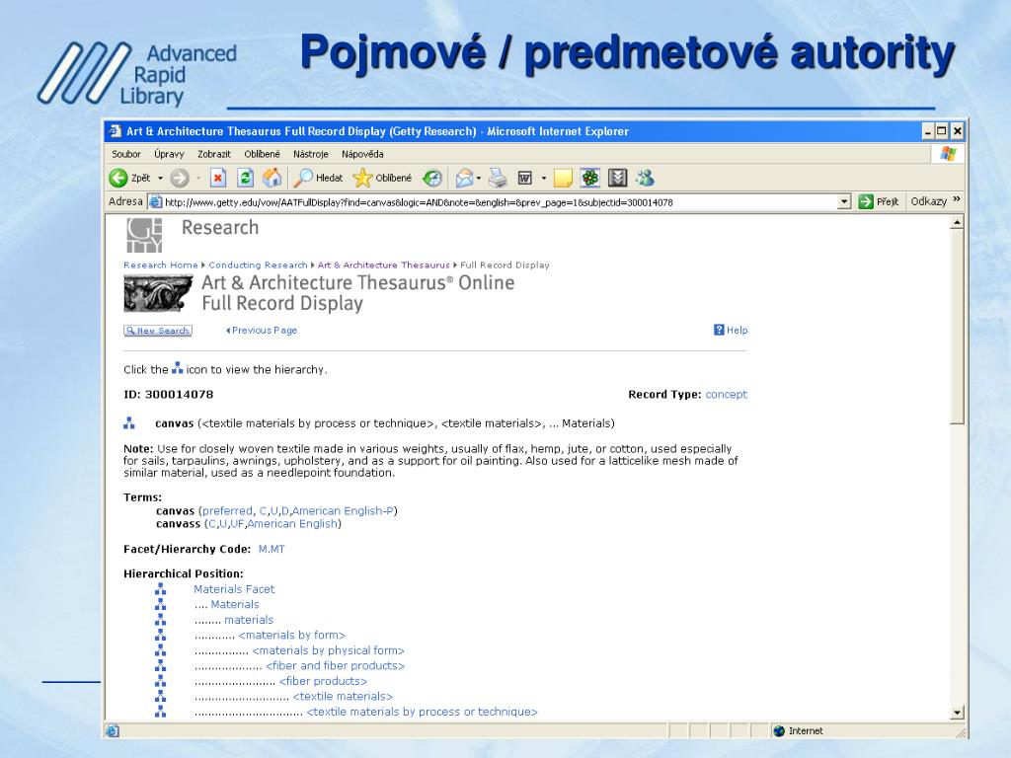Image resolution: width=1011 pixels, height=758 pixels.
Task: Click the M.MT facet code link
Action: click(x=272, y=549)
